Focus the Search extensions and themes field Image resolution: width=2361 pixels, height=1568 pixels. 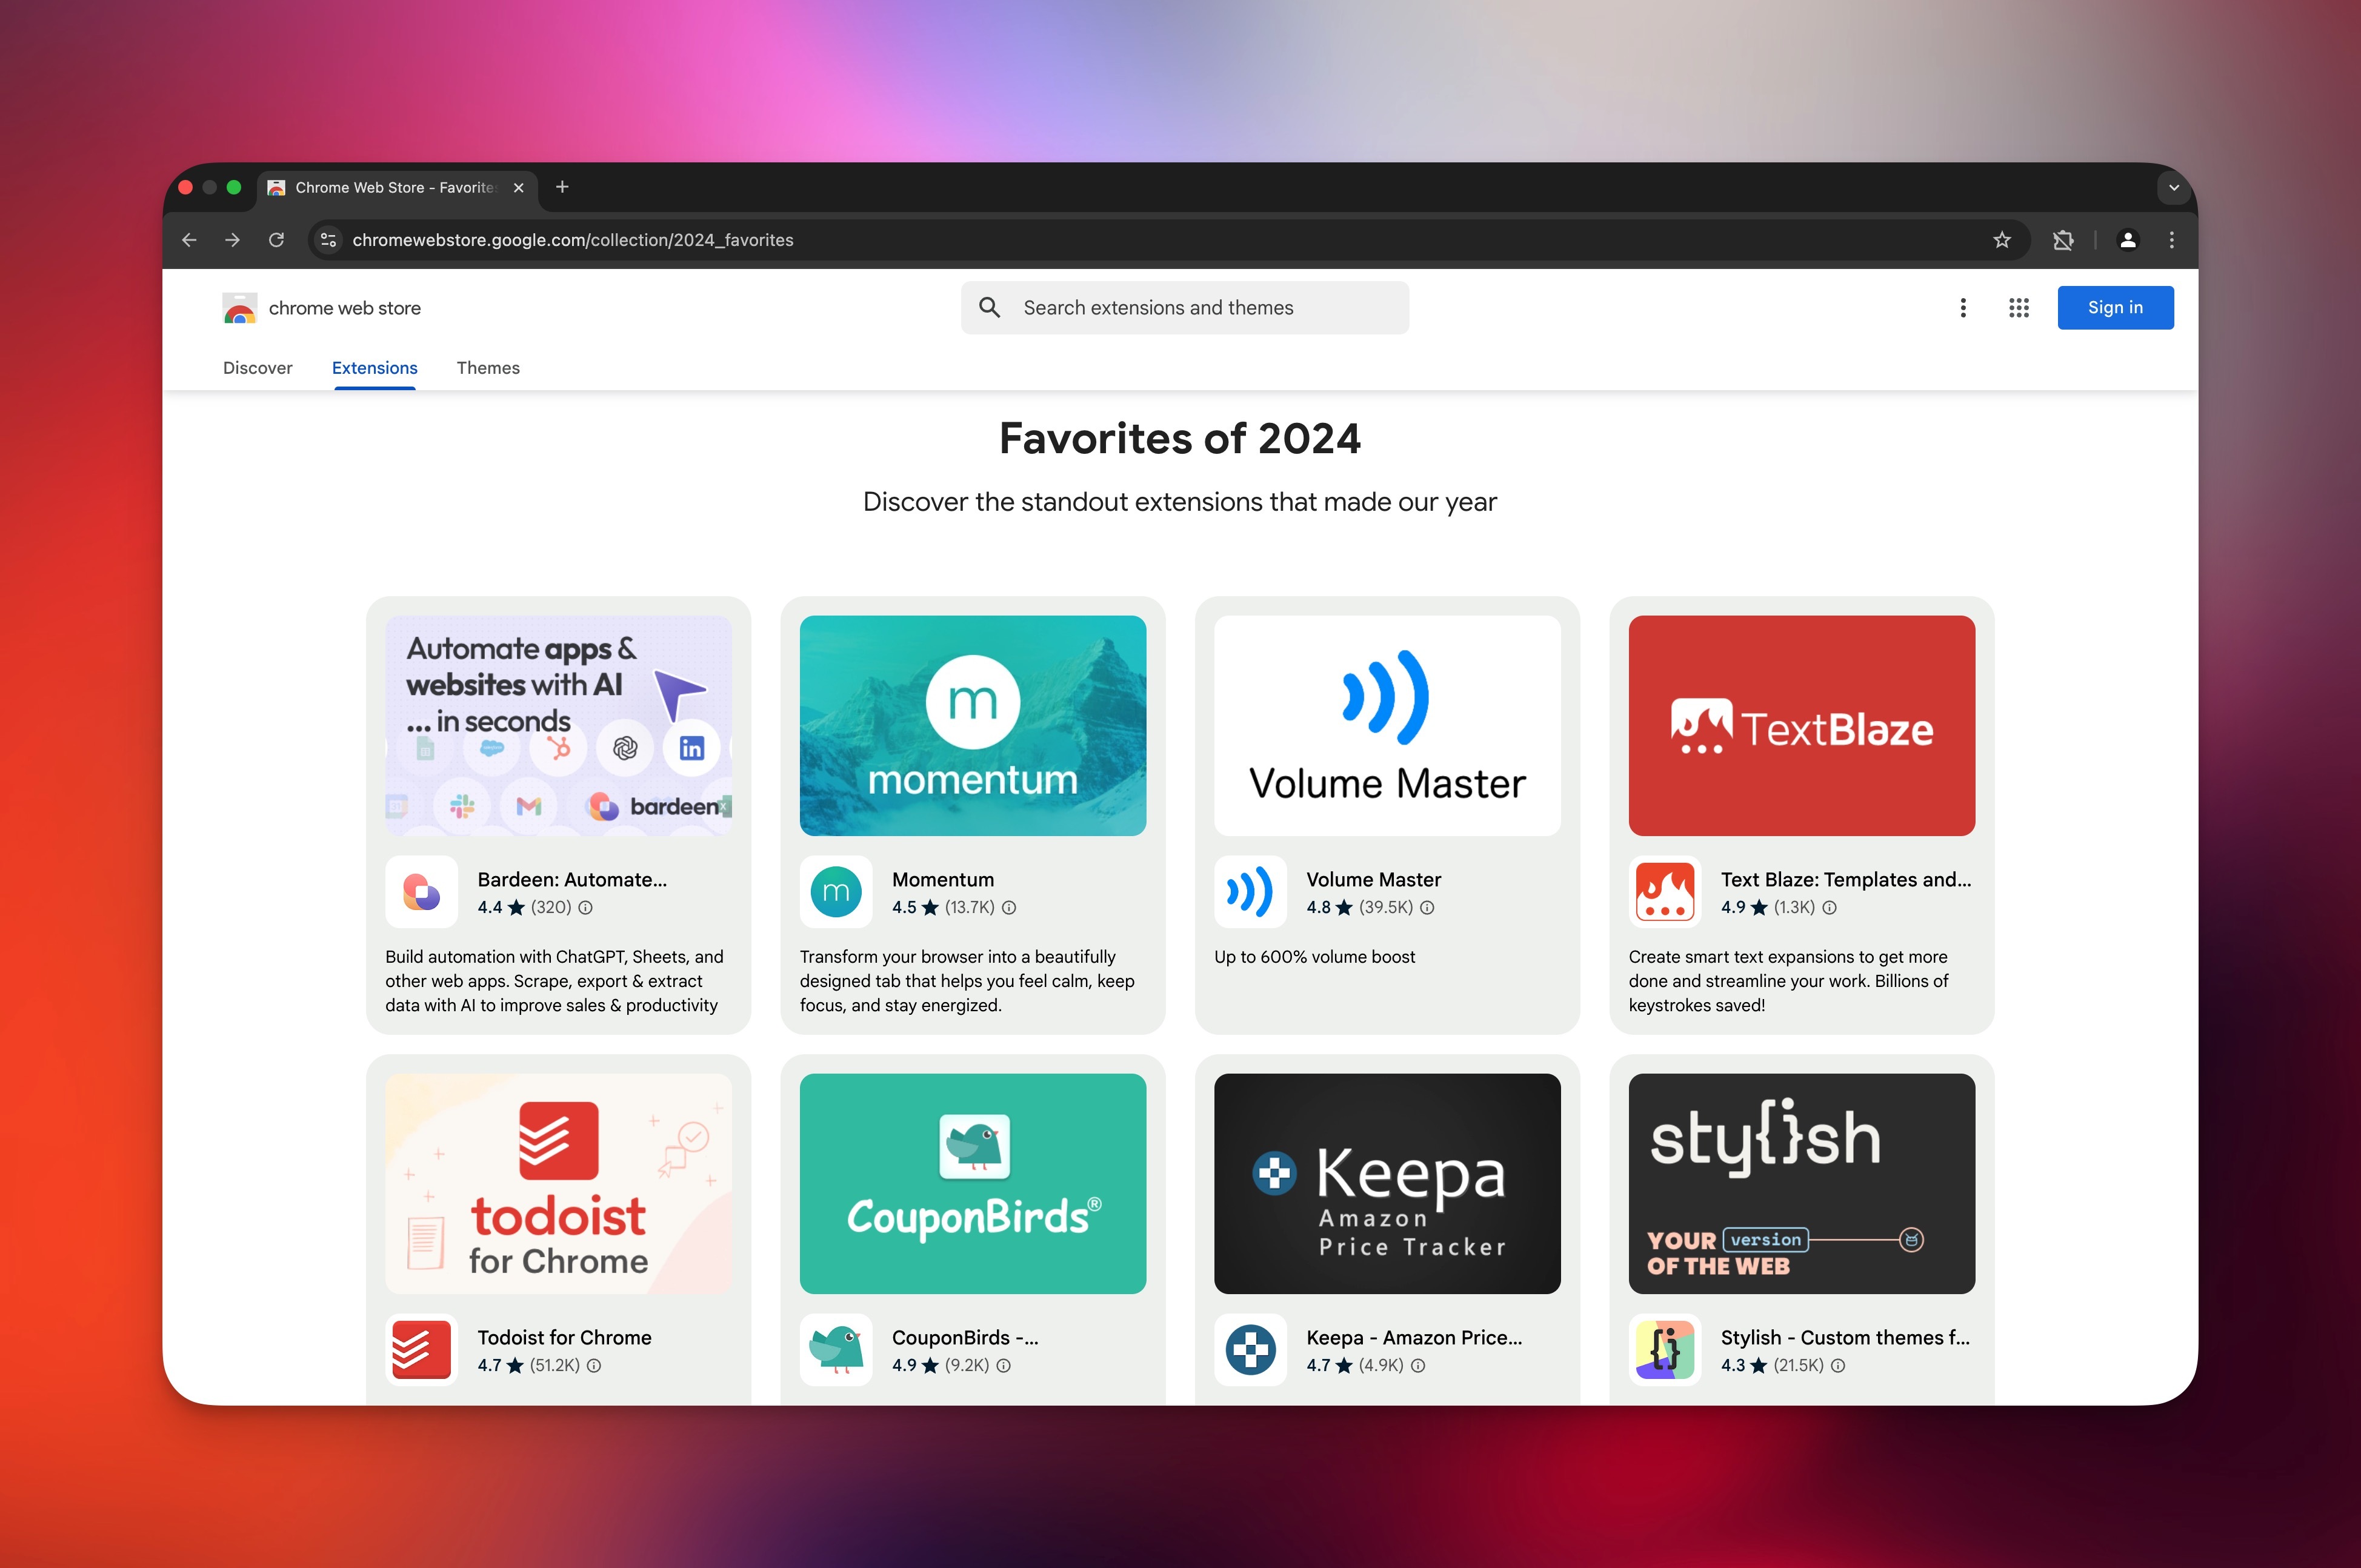point(1185,308)
